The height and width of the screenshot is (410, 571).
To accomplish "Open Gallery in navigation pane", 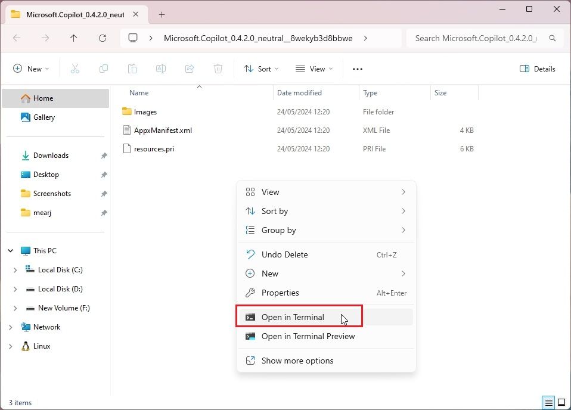I will (55, 117).
